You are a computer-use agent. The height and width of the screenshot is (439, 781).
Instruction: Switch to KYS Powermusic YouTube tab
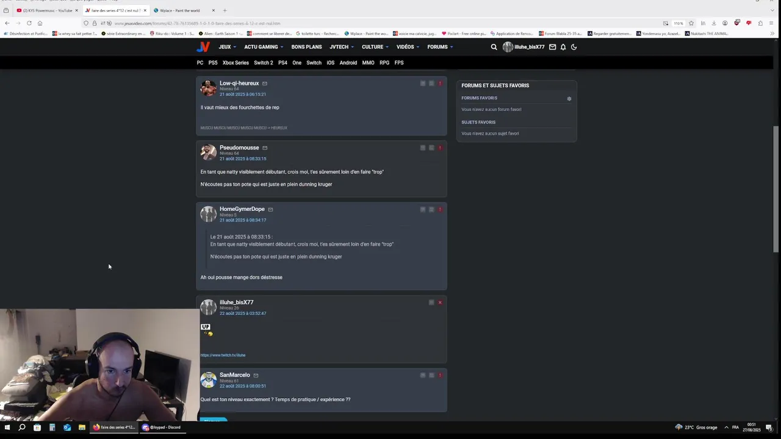pos(48,10)
